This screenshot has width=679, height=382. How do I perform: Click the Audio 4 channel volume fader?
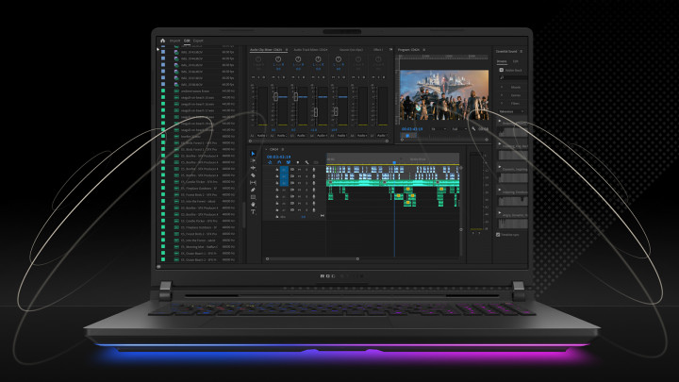click(x=315, y=112)
